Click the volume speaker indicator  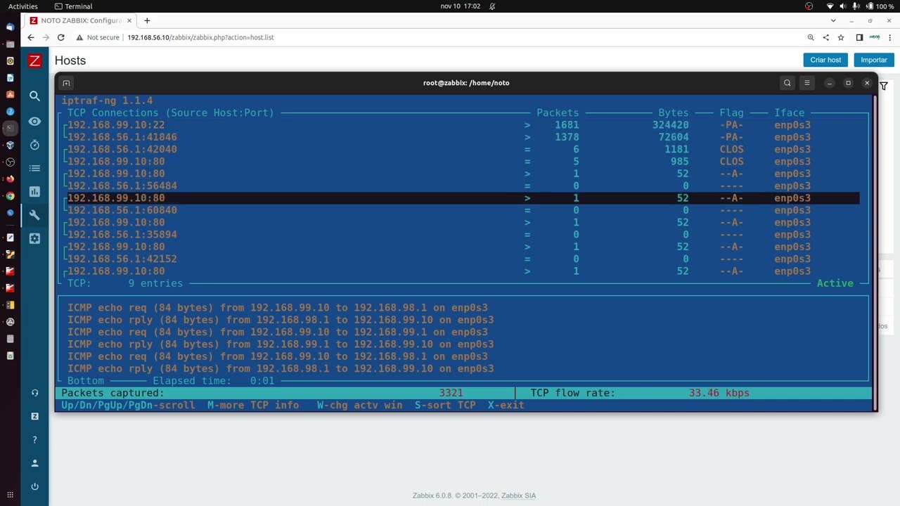point(843,6)
